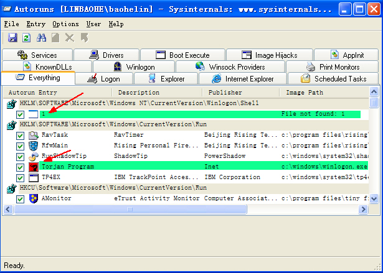The image size is (383, 273).
Task: Select the 'File not found: 1' text
Action: [313, 114]
